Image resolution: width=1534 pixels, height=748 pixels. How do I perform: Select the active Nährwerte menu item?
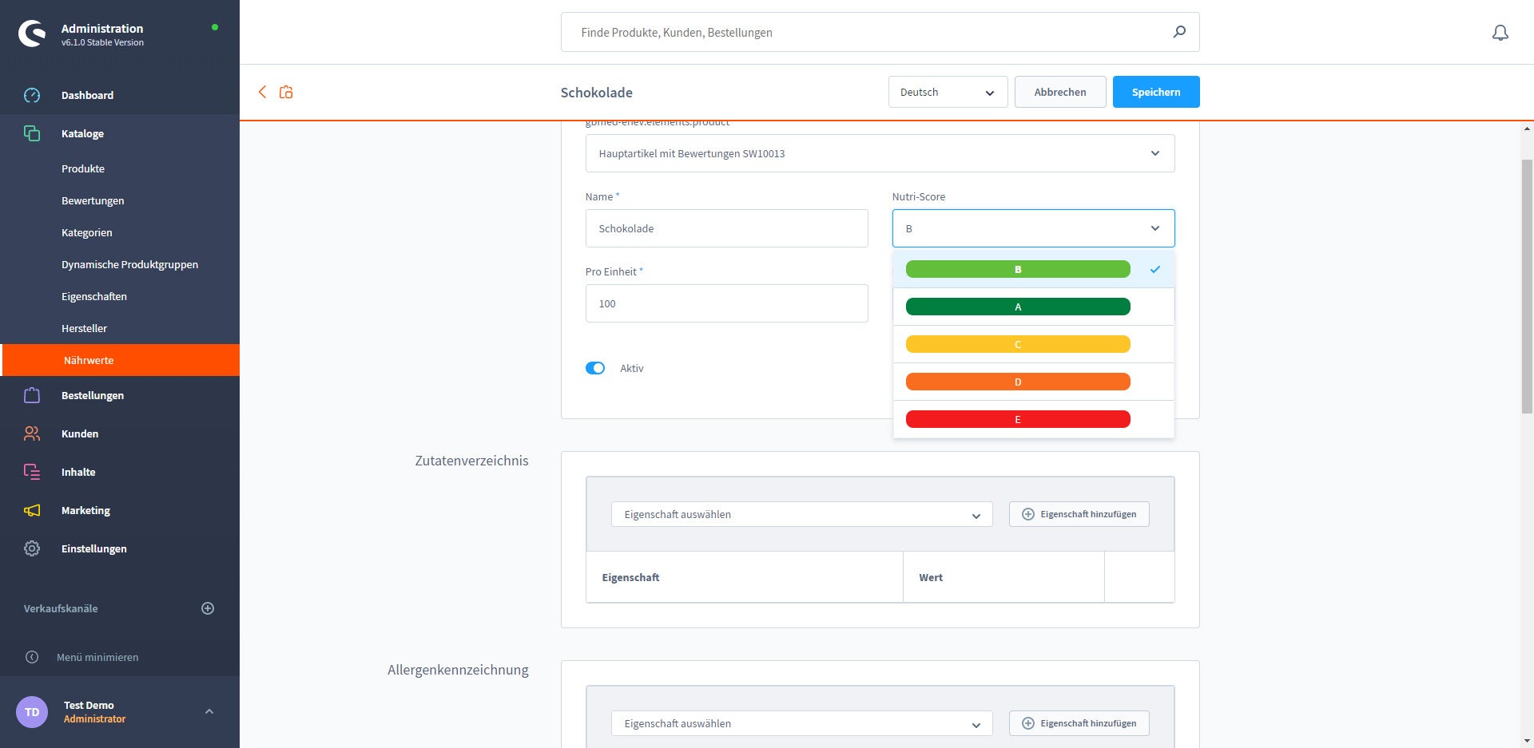[x=120, y=360]
